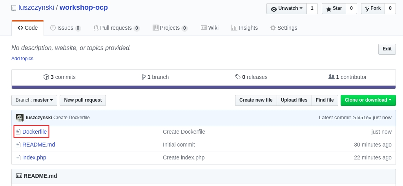Click the luszczynski avatar thumbnail

point(20,118)
